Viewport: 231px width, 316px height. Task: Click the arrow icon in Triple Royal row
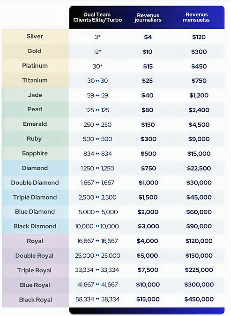(x=97, y=270)
